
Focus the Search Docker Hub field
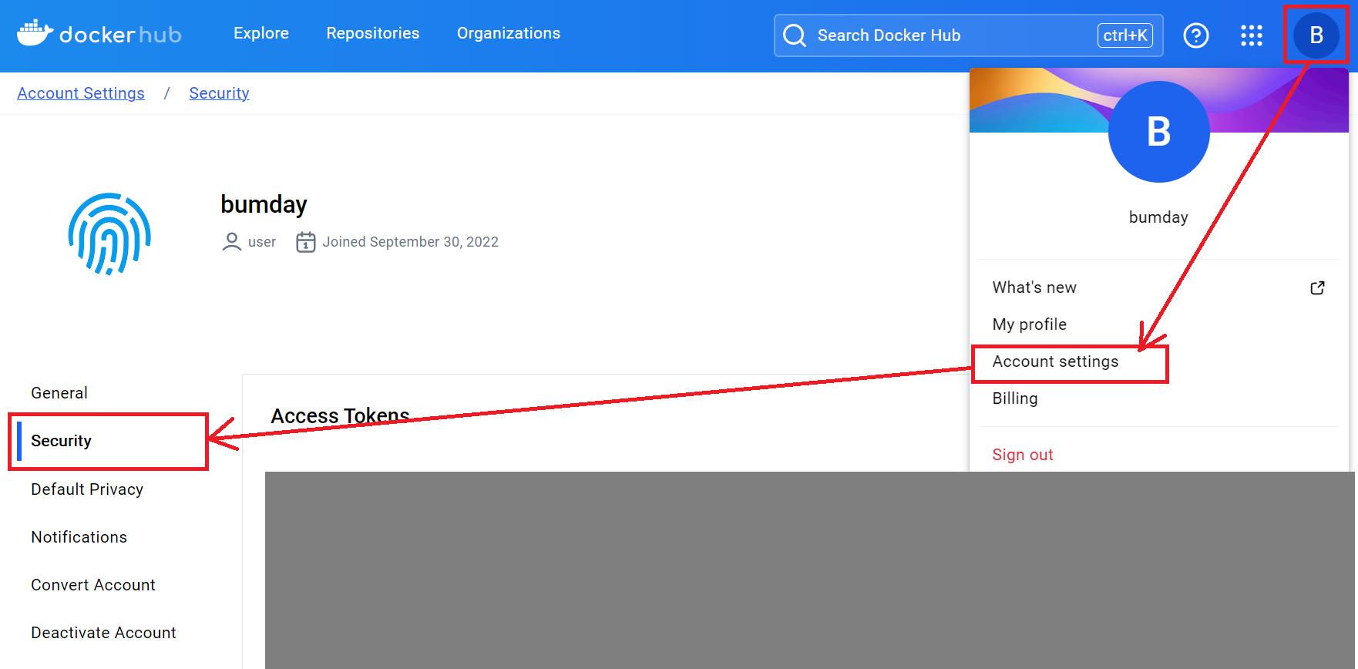tap(968, 35)
